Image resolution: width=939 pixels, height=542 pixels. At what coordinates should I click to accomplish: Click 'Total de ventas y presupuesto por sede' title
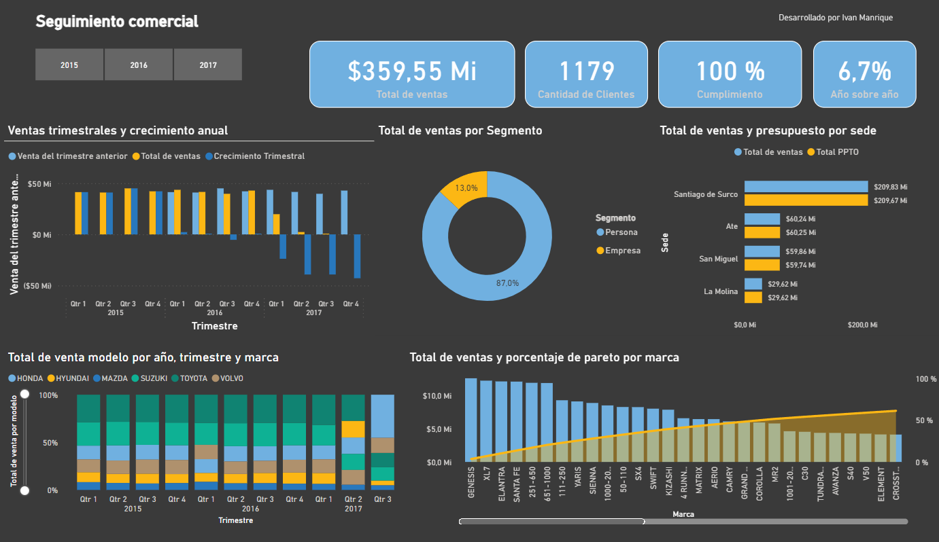click(768, 130)
